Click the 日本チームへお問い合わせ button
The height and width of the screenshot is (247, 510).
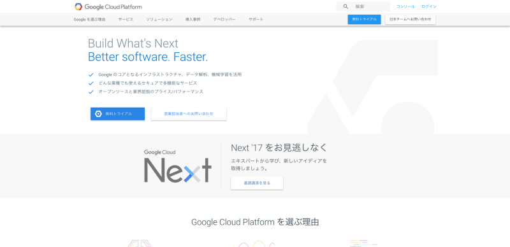(x=411, y=20)
